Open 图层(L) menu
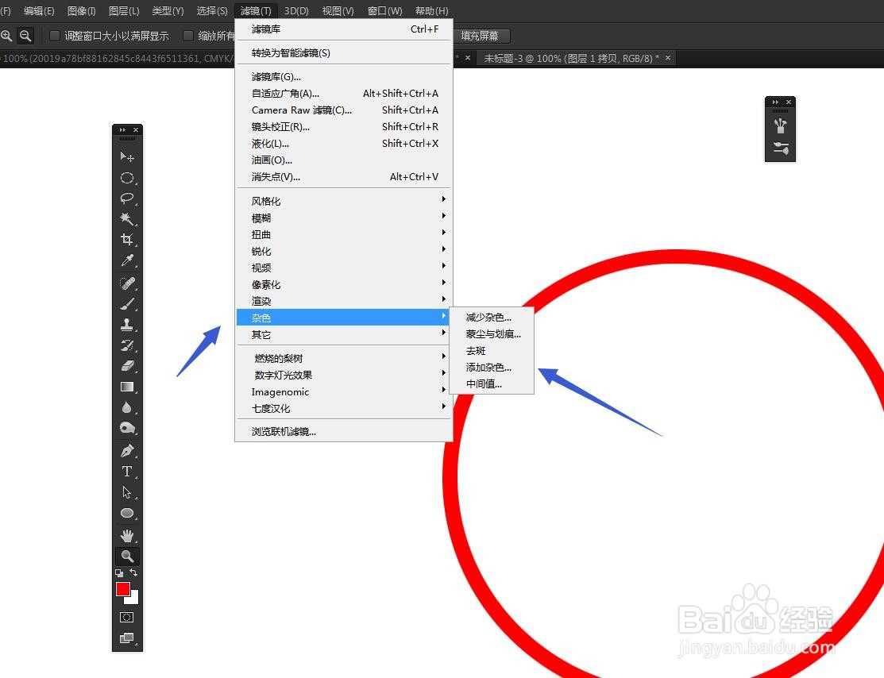The width and height of the screenshot is (884, 678). [124, 10]
